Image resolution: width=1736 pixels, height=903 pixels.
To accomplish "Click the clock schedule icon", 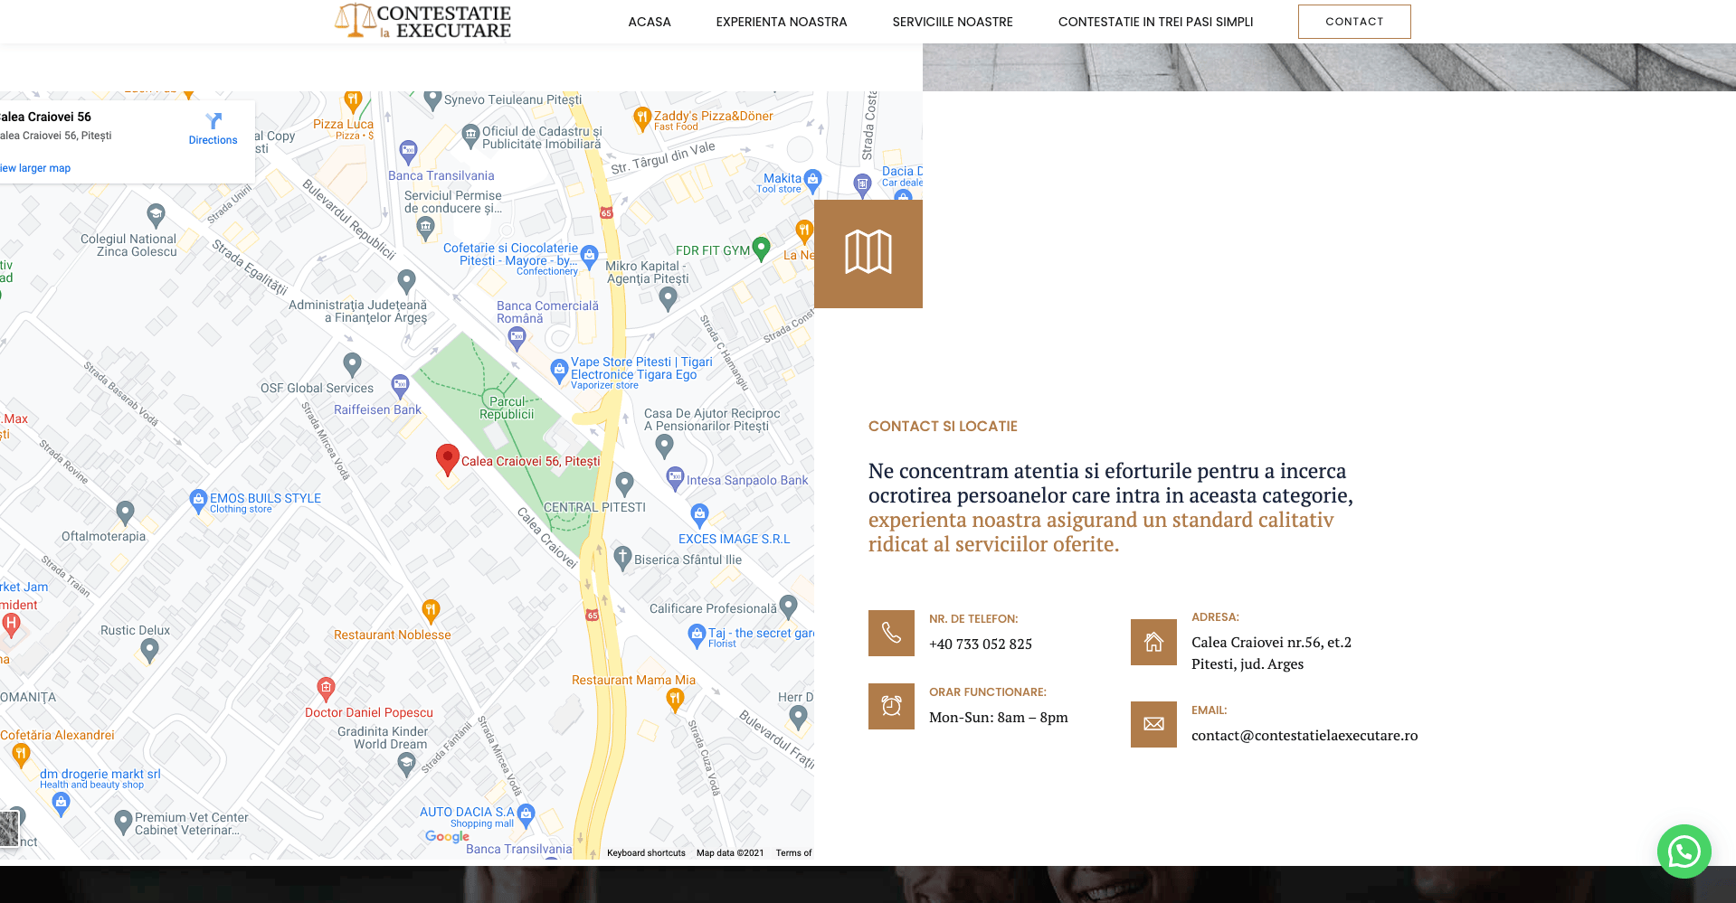I will point(891,706).
